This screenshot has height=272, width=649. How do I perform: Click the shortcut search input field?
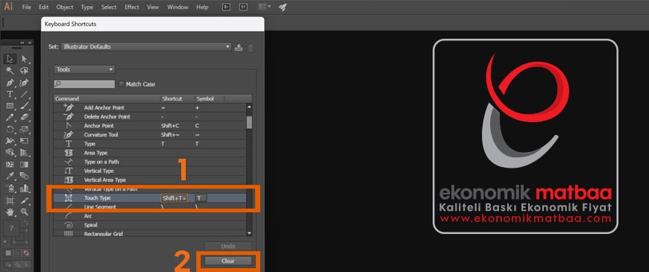pos(84,84)
